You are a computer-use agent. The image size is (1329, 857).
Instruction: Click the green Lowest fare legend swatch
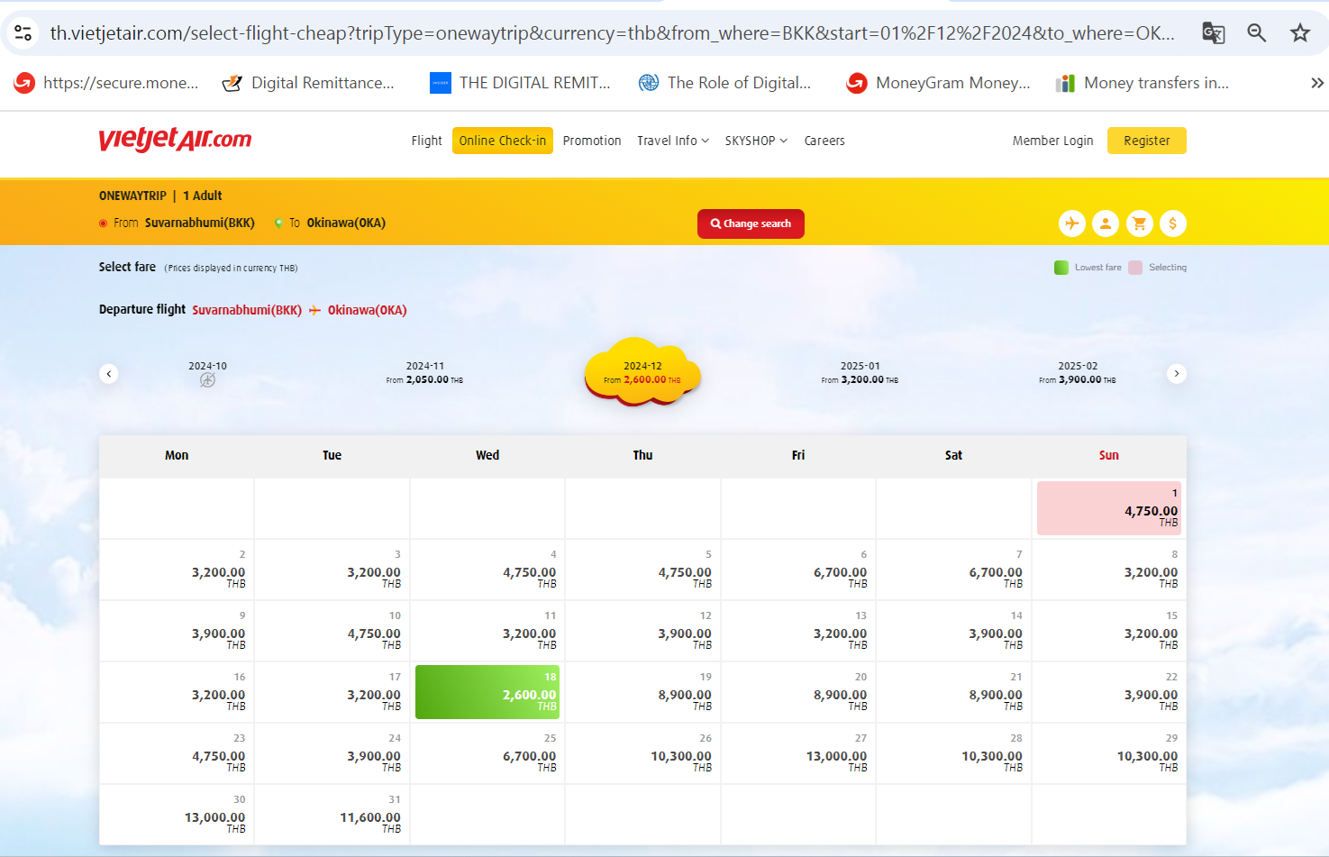[x=1061, y=268]
